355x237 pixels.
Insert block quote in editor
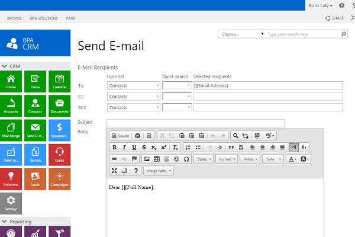(x=231, y=148)
